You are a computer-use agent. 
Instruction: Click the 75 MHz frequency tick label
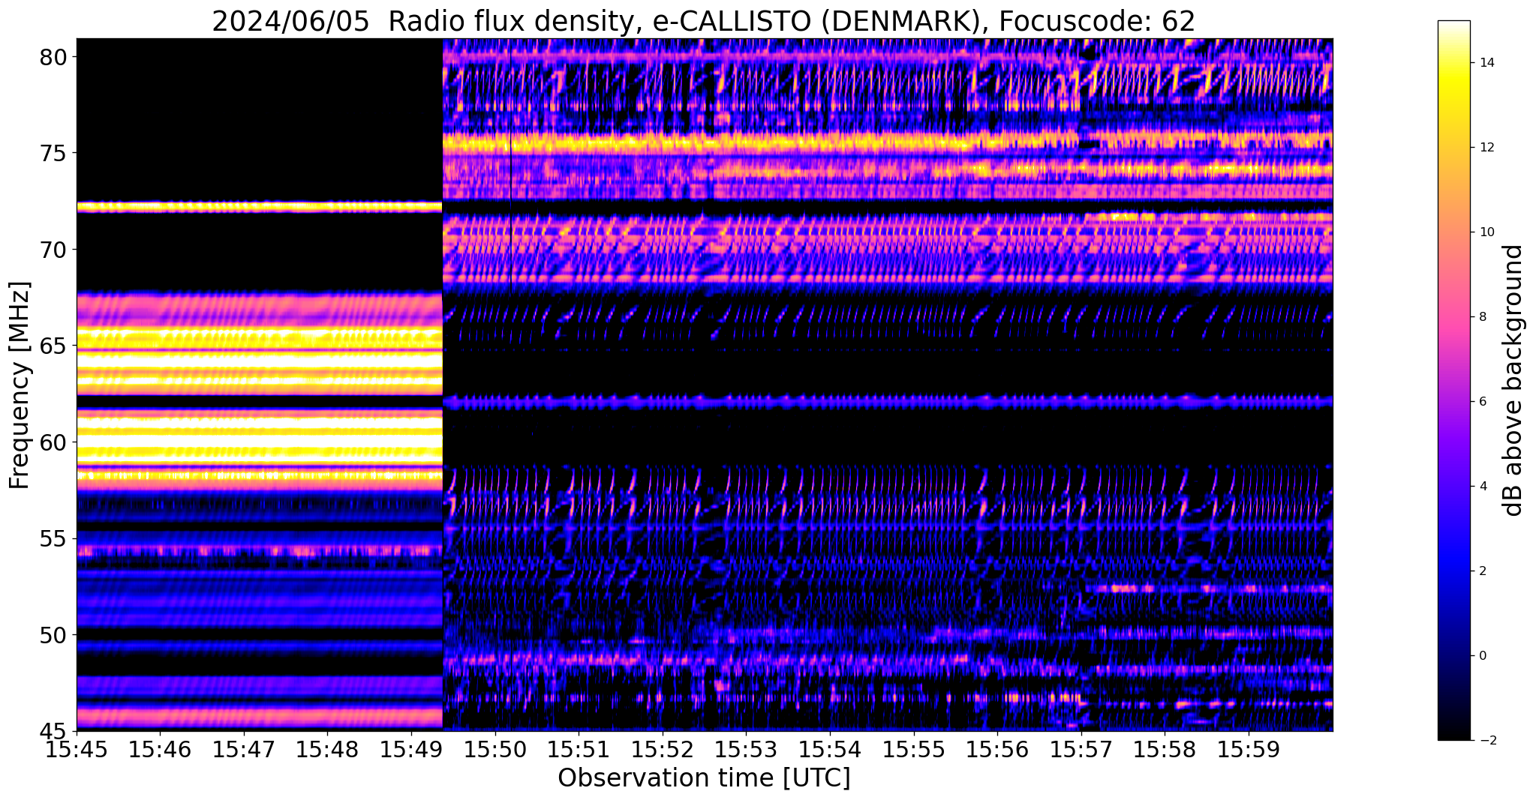(x=53, y=154)
